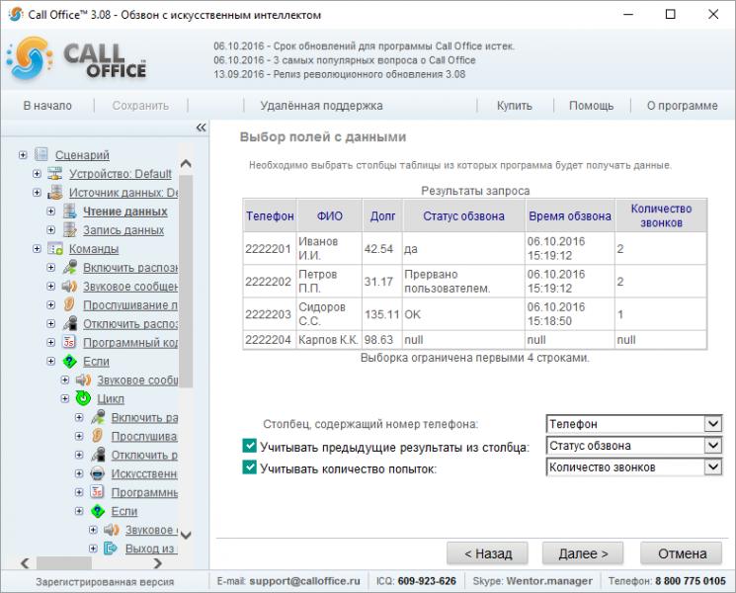Click support@calloffice.ru in status bar
Viewport: 736px width, 593px height.
304,581
